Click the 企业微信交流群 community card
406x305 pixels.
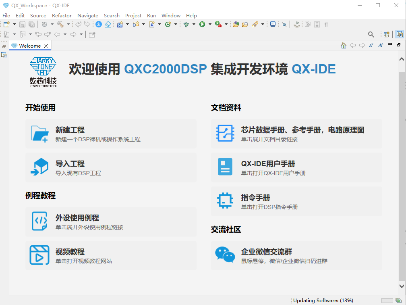(x=296, y=255)
